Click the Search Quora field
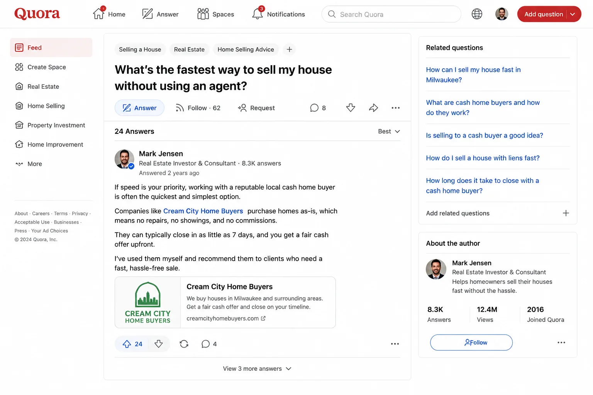 tap(391, 14)
